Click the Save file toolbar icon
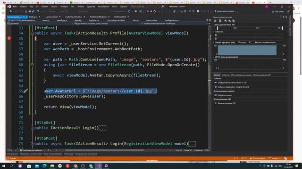Screen dimensions: 302x169 pos(30,11)
